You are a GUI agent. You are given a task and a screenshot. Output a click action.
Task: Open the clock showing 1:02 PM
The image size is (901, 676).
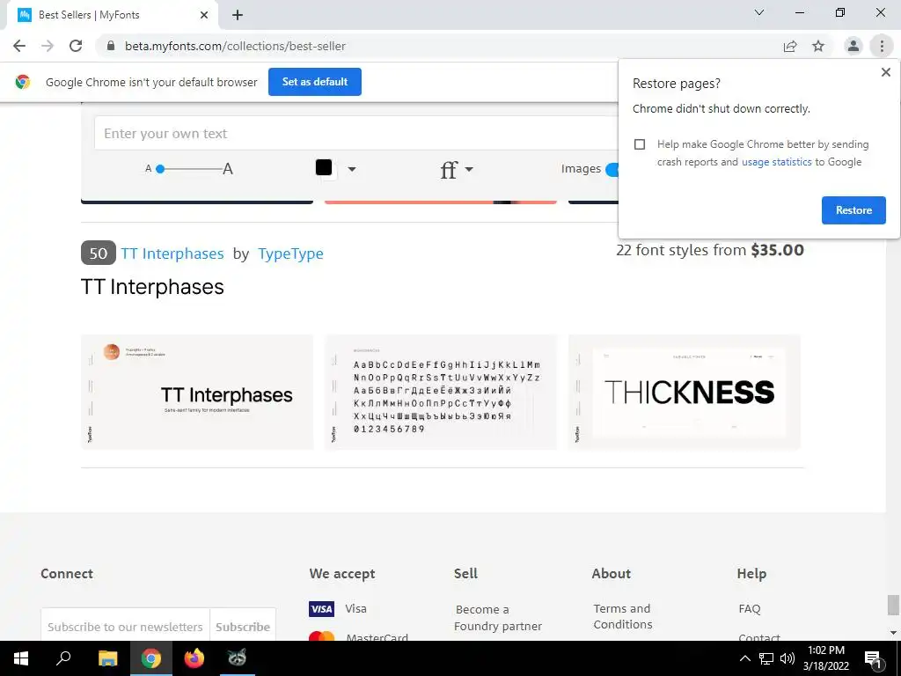pos(825,658)
